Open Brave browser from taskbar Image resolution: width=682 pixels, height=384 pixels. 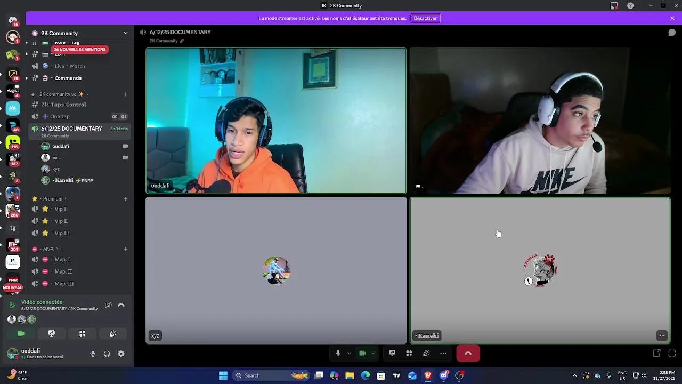point(428,375)
